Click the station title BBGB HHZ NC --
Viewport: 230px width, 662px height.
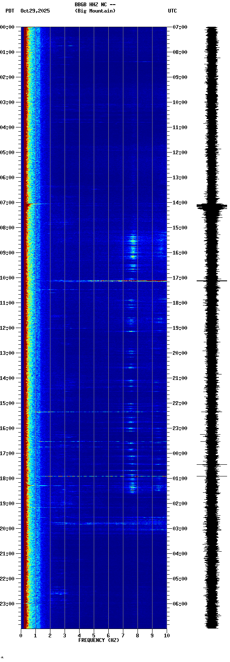tap(95, 5)
